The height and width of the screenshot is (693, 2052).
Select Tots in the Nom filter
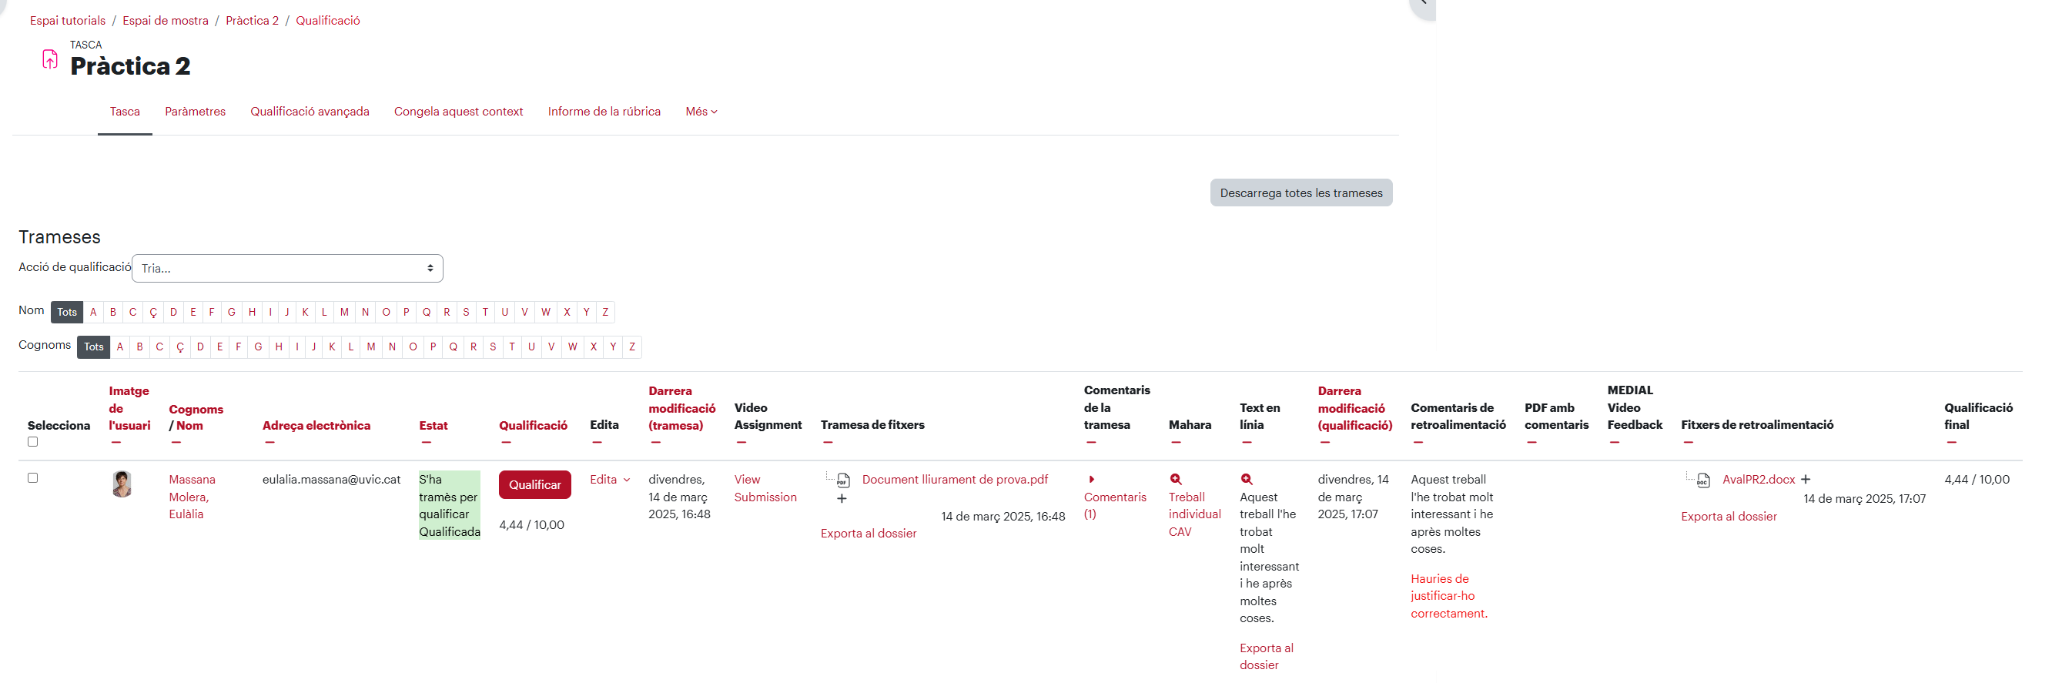[x=67, y=313]
